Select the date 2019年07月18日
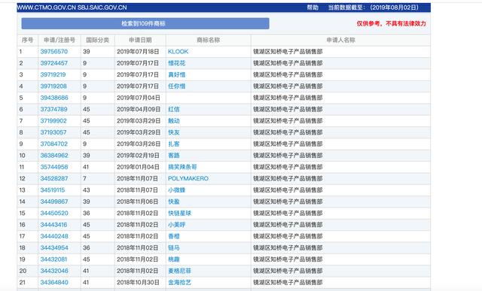This screenshot has width=482, height=291. tap(138, 52)
